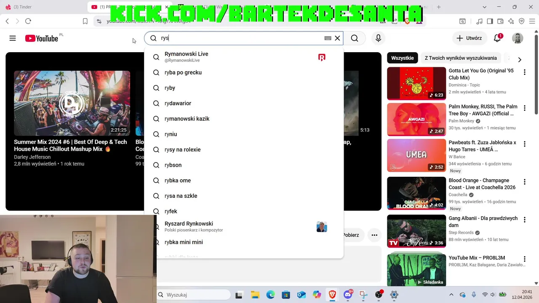Choose suggestion Rymanowski Live
This screenshot has width=539, height=303.
click(x=244, y=57)
